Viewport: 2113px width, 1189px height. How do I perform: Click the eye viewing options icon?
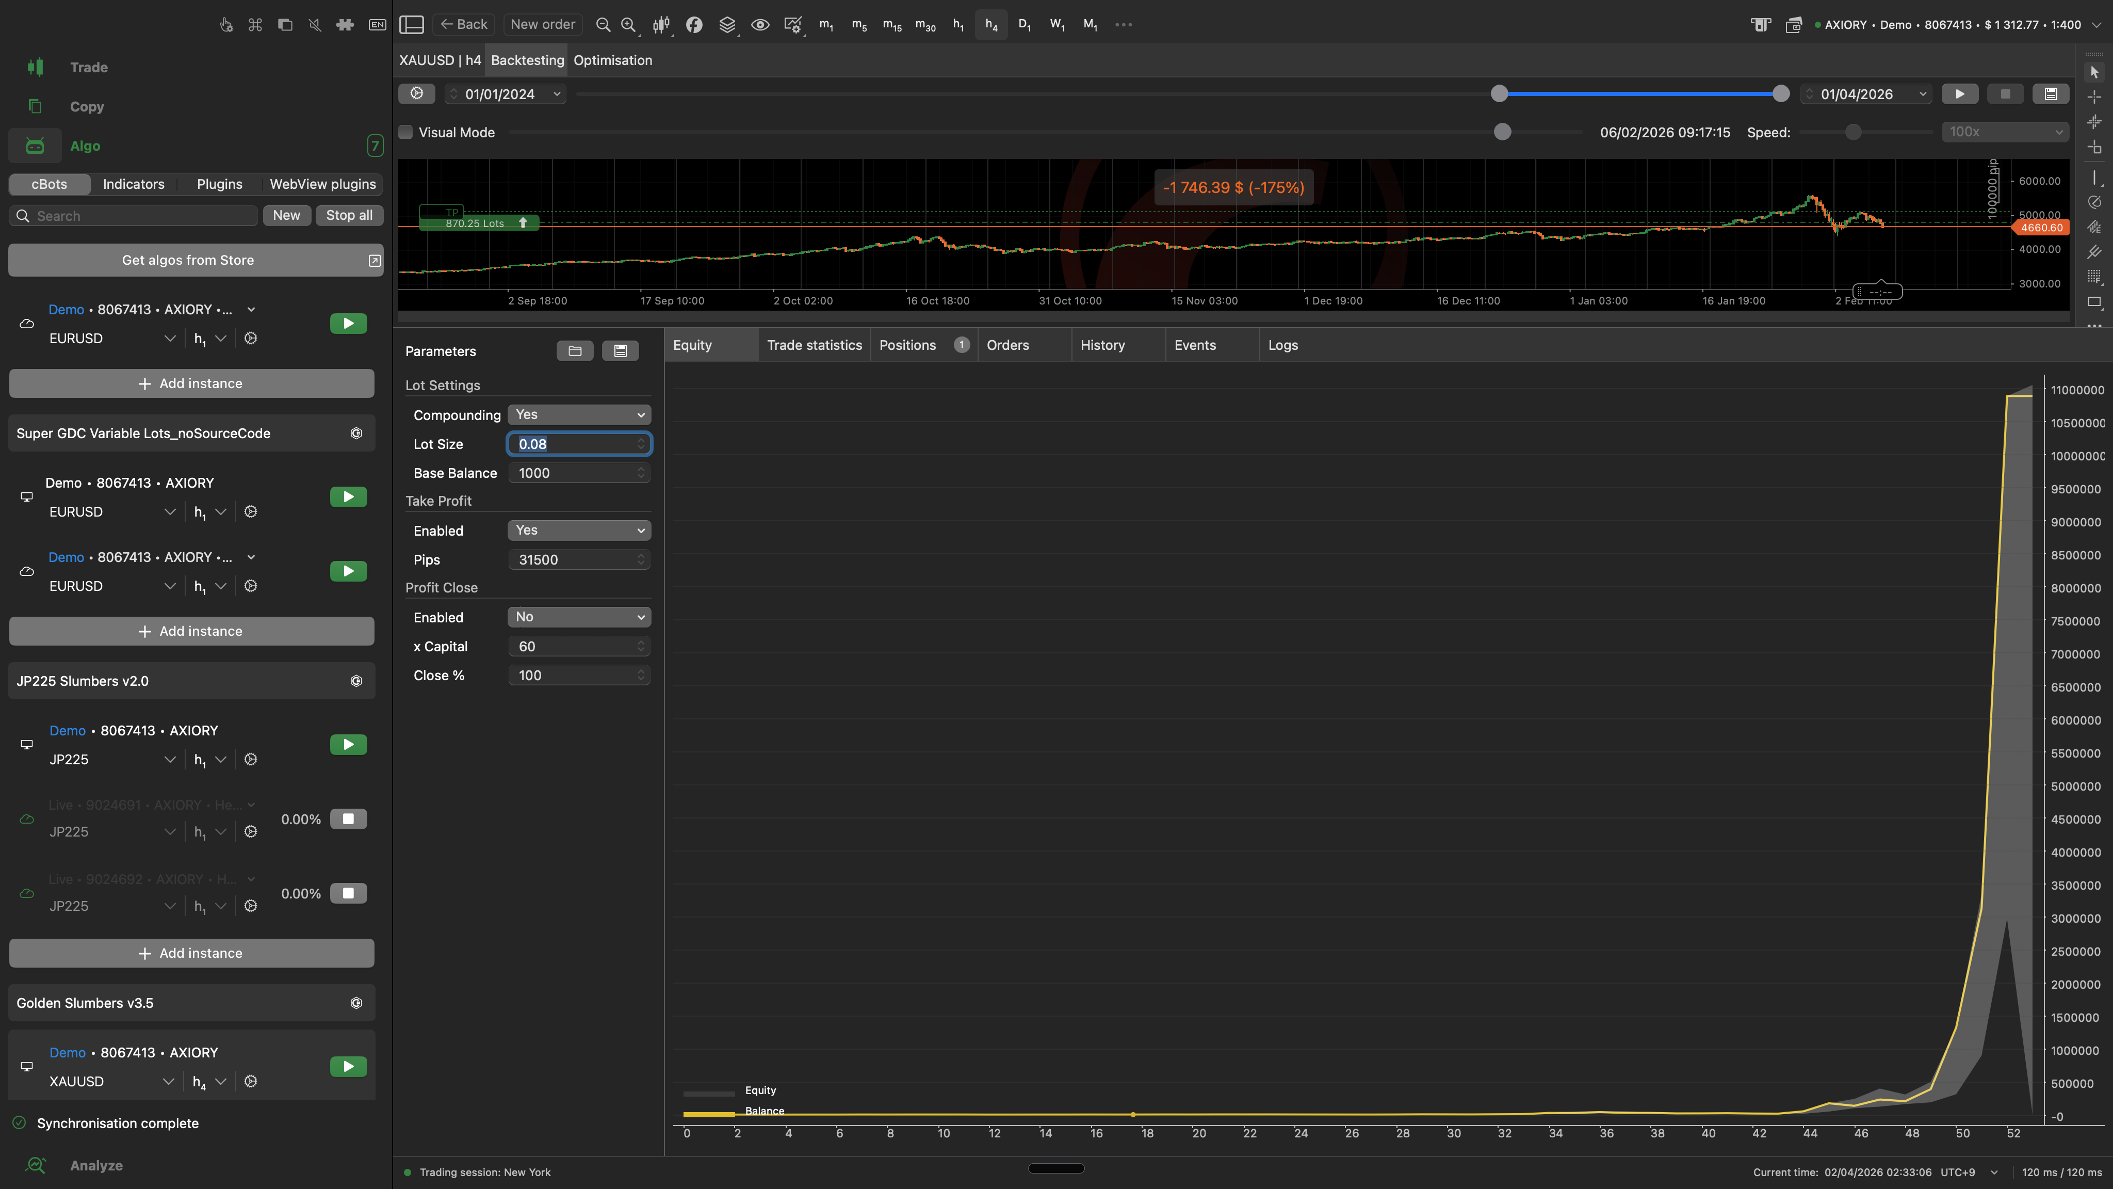tap(760, 25)
